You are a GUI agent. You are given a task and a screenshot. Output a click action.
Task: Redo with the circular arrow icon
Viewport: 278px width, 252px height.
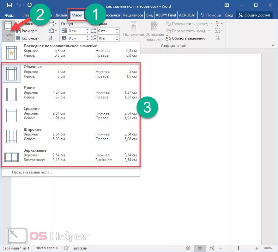click(x=30, y=5)
